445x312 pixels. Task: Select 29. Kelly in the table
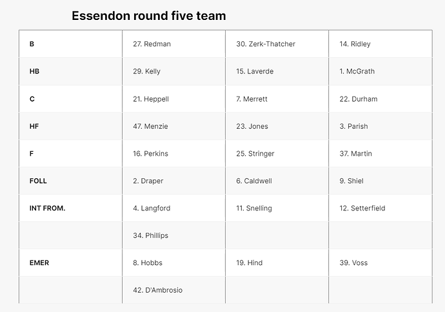[147, 71]
